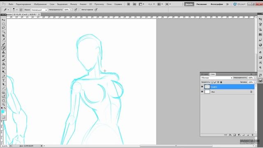Select the Brush tool in toolbox
The image size is (263, 148).
coord(3,48)
